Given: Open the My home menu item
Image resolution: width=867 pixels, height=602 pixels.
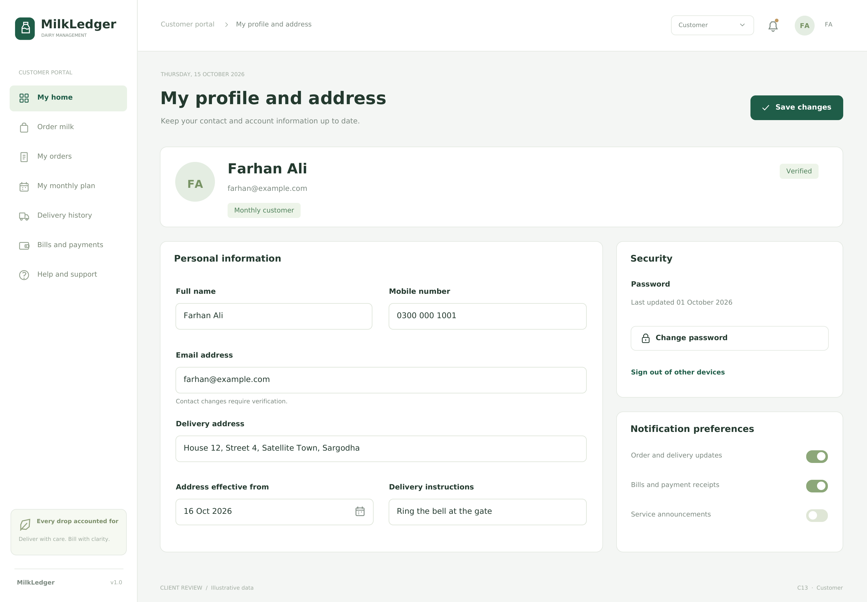Looking at the screenshot, I should (68, 98).
